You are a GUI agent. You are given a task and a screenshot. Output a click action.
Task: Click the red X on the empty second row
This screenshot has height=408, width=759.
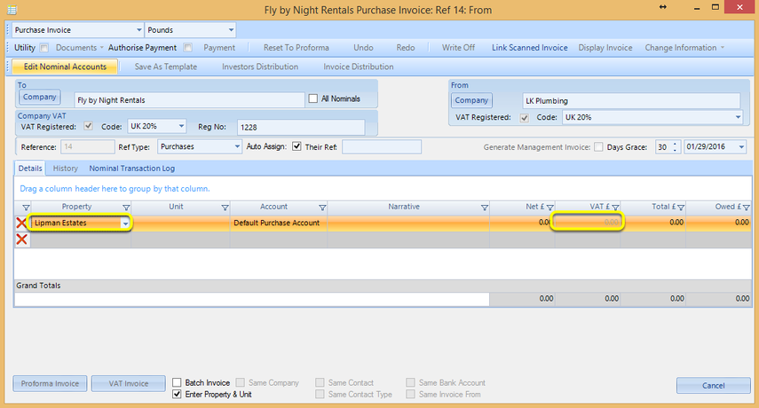(21, 239)
